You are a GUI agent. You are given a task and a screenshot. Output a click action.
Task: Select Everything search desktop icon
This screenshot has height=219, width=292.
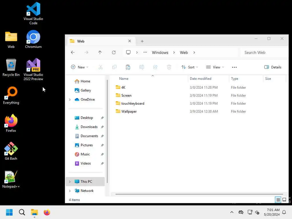click(x=11, y=96)
